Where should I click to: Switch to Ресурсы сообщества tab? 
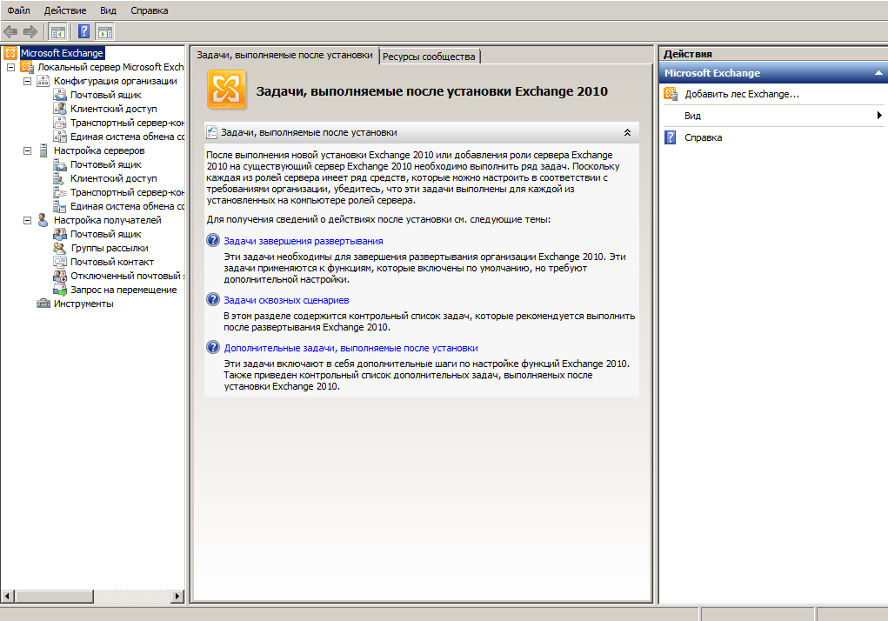pos(429,57)
